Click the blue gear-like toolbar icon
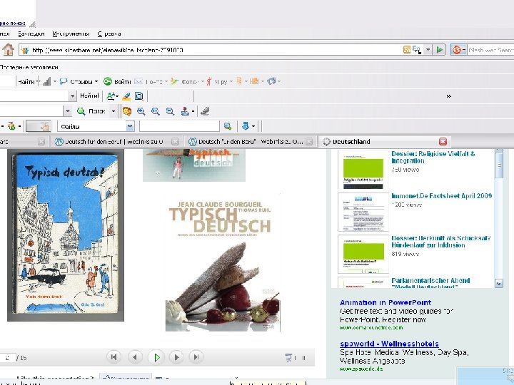 [x=271, y=81]
